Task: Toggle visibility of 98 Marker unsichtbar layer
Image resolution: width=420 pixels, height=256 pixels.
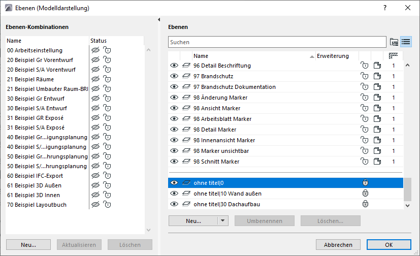Action: pos(174,151)
